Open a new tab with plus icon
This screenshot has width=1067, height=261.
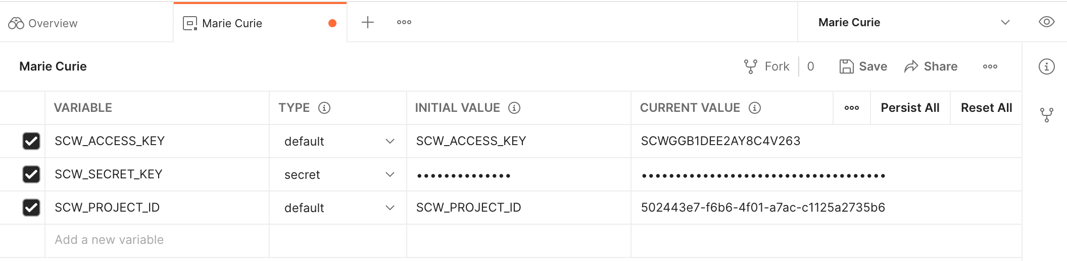pos(368,22)
